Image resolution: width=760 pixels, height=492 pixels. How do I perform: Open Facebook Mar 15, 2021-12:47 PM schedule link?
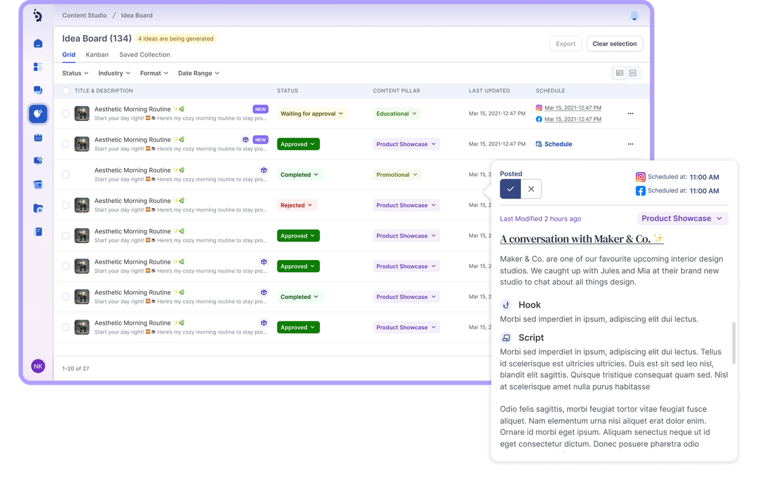tap(573, 119)
